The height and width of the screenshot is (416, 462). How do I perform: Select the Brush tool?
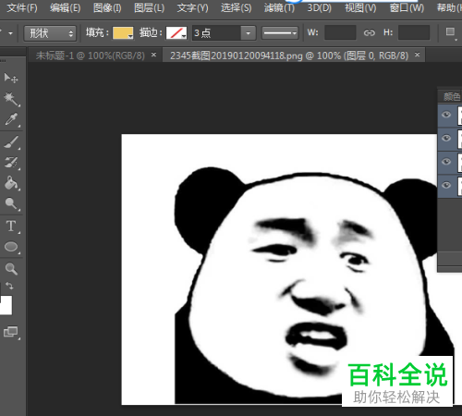[x=11, y=142]
